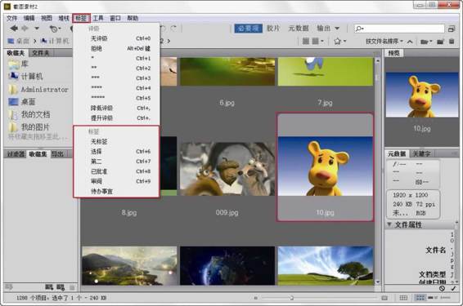
Task: Switch to the 胶片 workspace
Action: pyautogui.click(x=273, y=29)
